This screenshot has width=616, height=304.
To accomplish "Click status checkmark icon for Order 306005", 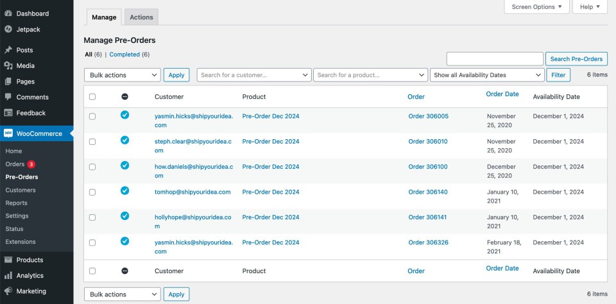I will point(124,115).
